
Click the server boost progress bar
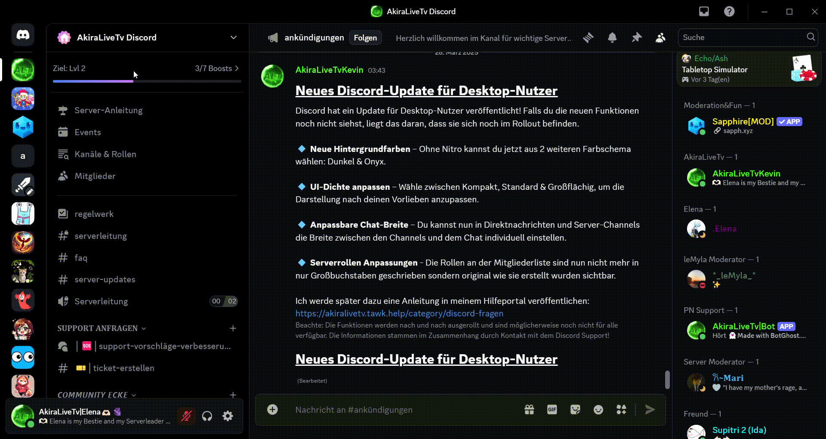coord(147,81)
